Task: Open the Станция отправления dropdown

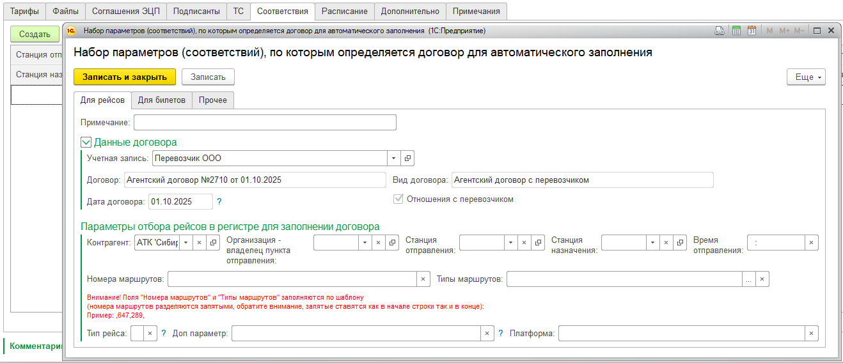Action: pos(510,243)
